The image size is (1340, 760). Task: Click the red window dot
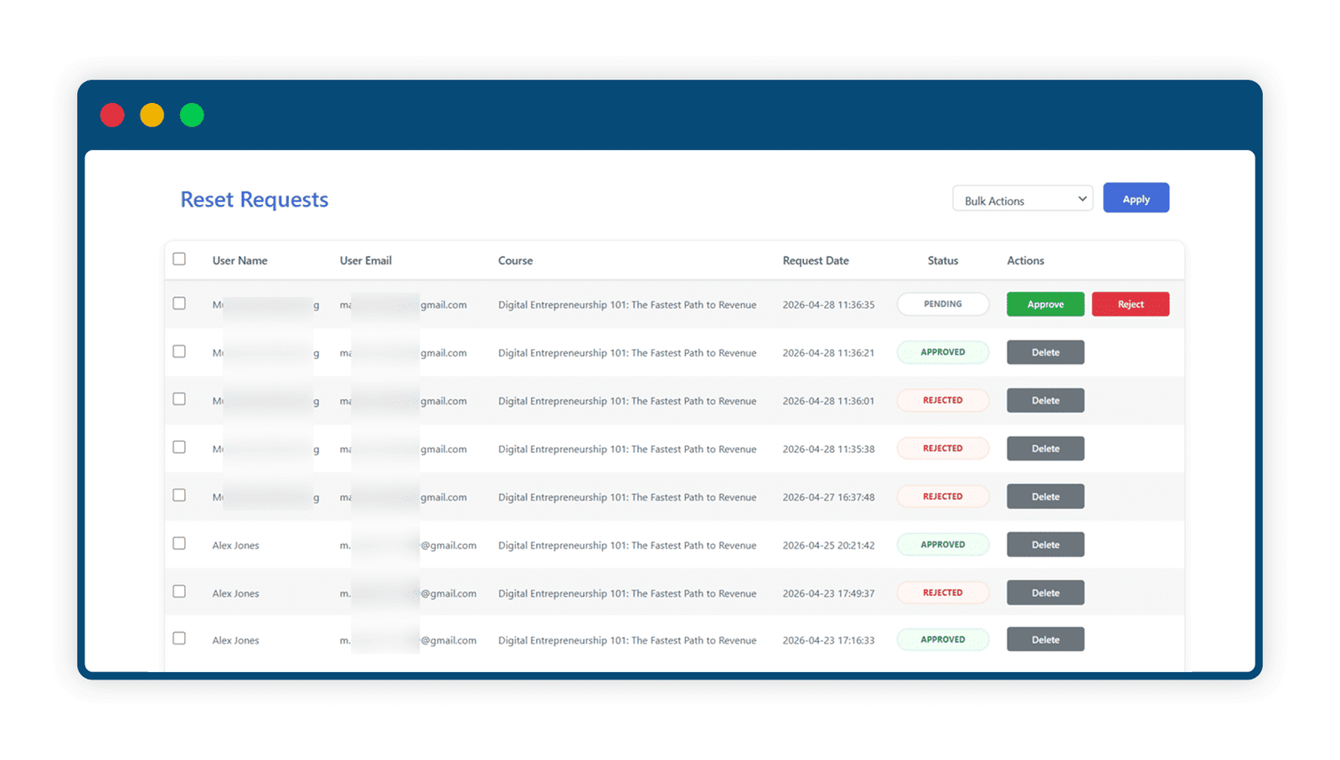(x=112, y=115)
